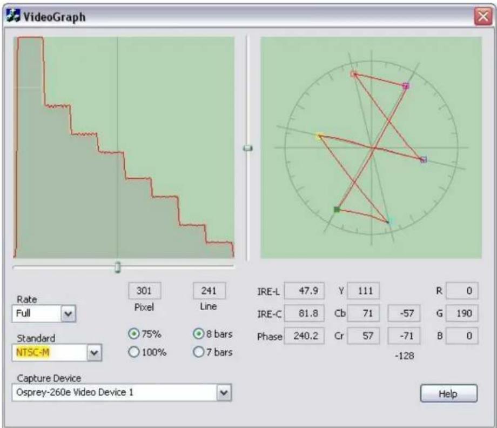Click the Cr offset field showing -71
The width and height of the screenshot is (497, 428).
pos(404,336)
